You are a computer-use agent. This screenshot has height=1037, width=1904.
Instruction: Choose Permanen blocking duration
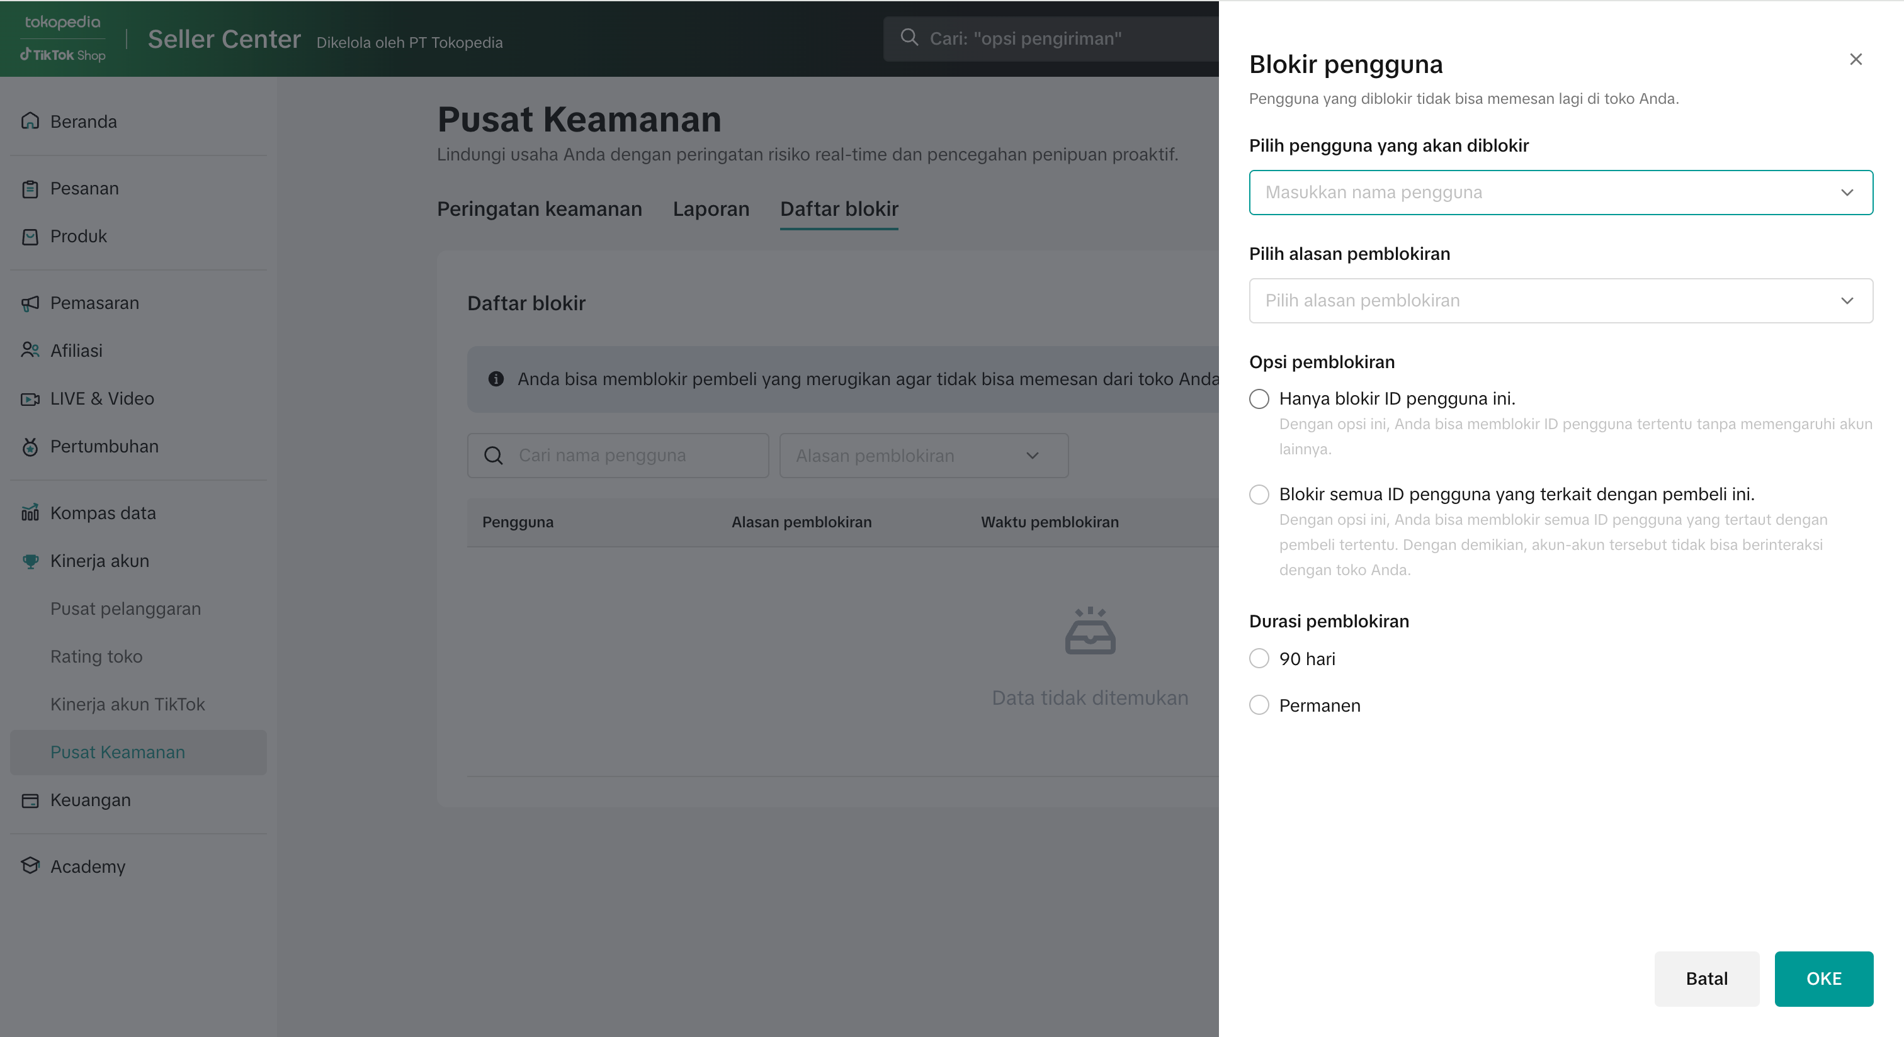tap(1259, 705)
